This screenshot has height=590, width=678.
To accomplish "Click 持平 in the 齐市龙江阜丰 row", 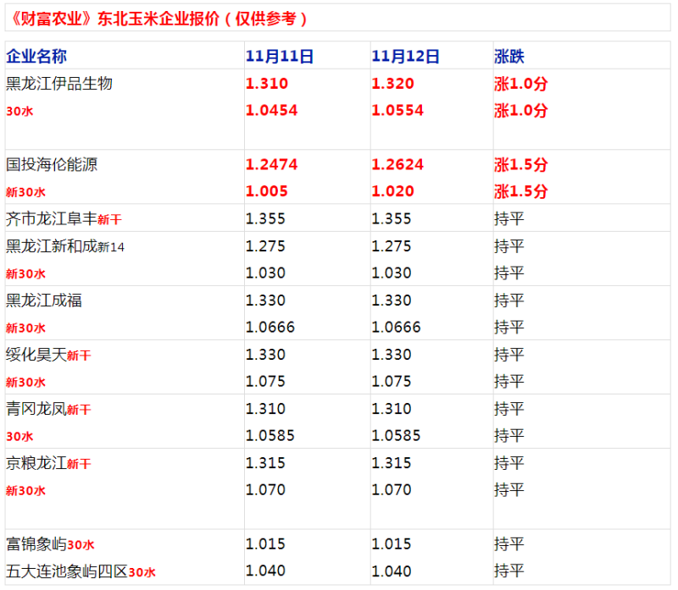I will 509,219.
